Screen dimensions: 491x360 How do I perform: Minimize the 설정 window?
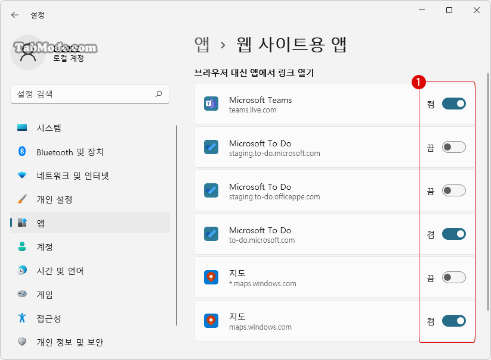click(x=422, y=10)
